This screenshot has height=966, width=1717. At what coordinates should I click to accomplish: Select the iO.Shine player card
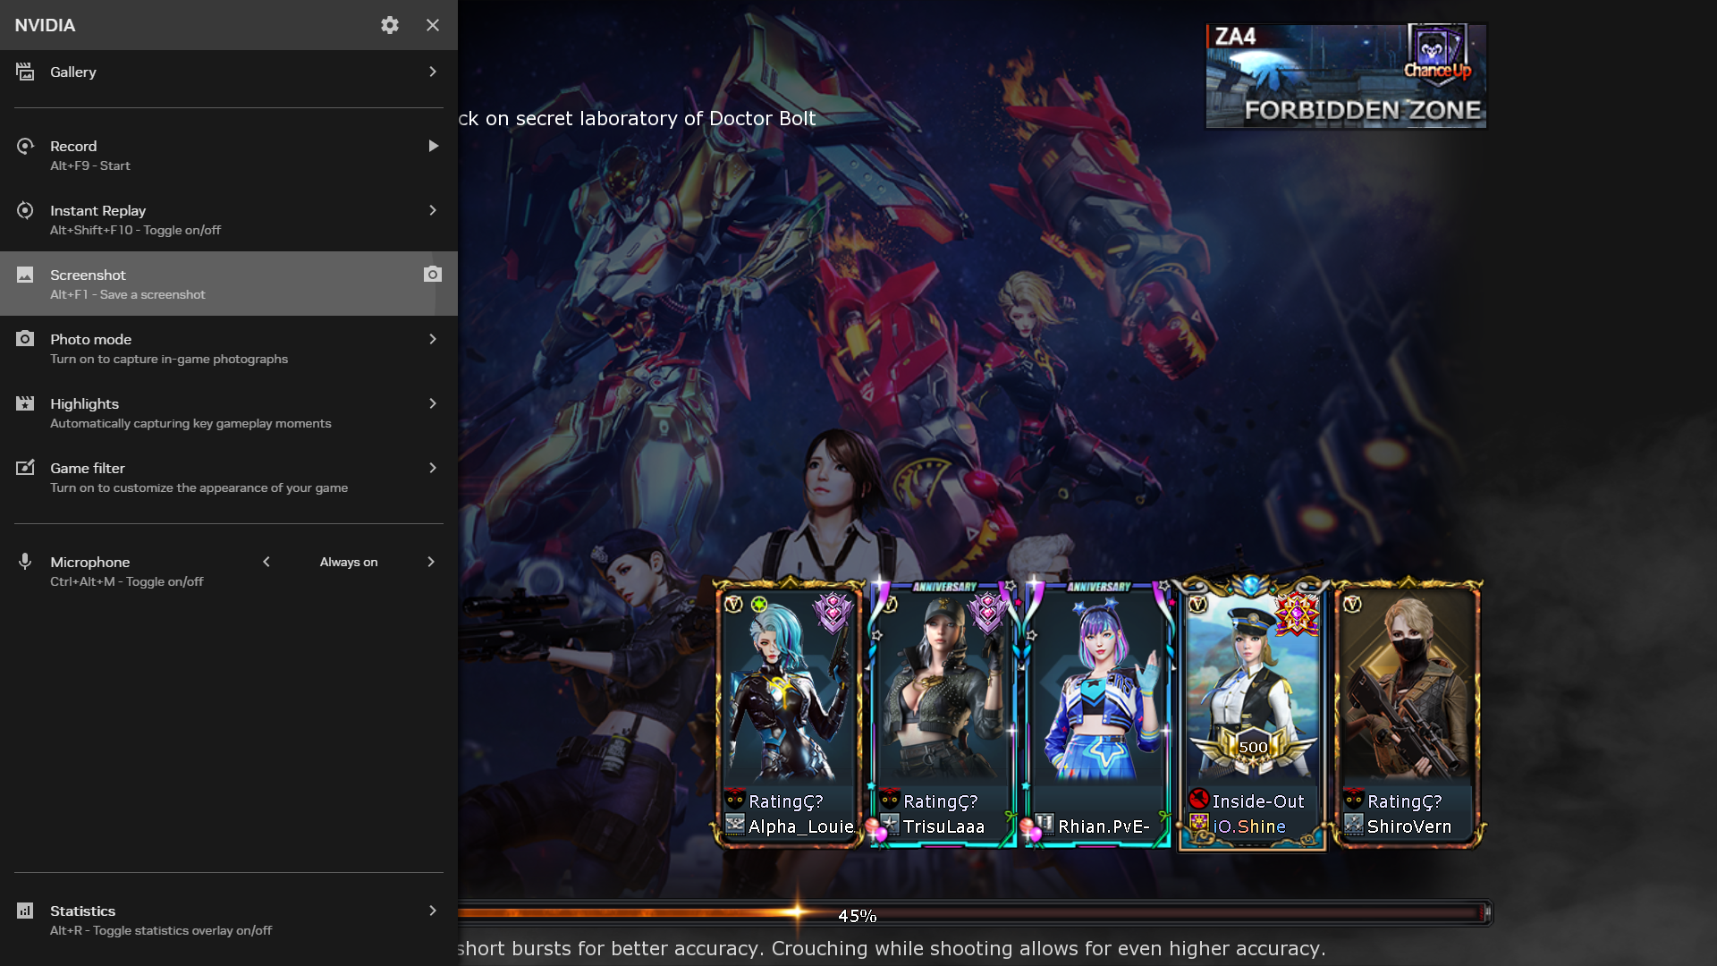(1252, 713)
